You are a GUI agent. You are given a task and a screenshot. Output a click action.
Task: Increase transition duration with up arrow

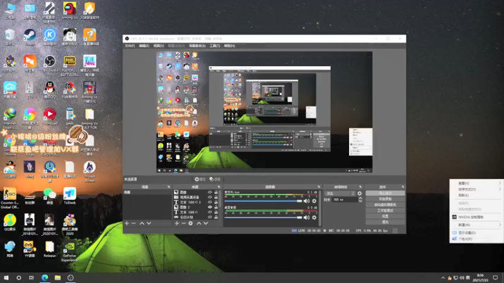click(x=360, y=198)
